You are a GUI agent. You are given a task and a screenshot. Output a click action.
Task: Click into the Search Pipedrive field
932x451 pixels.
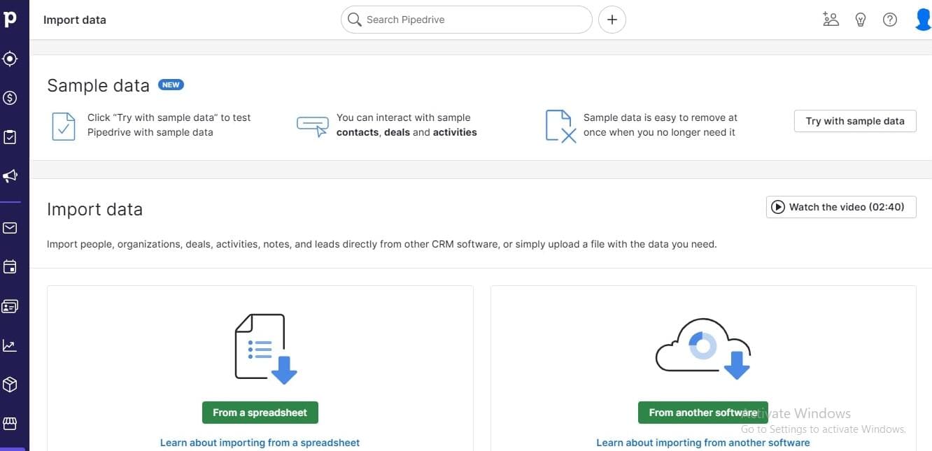pos(467,20)
